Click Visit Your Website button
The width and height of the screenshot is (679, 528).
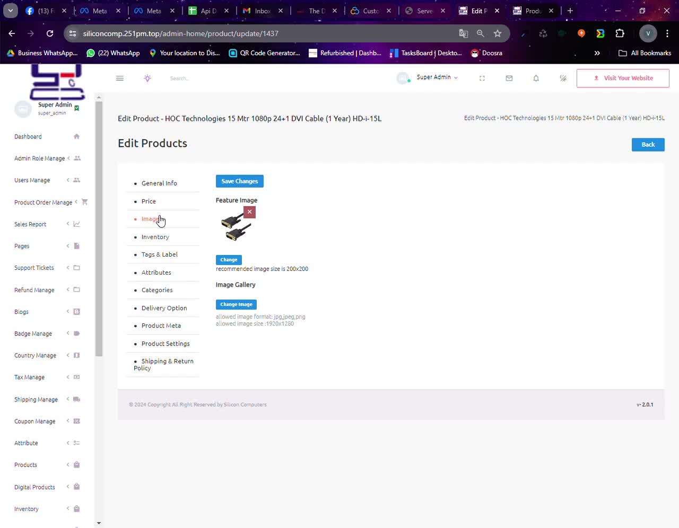click(623, 78)
